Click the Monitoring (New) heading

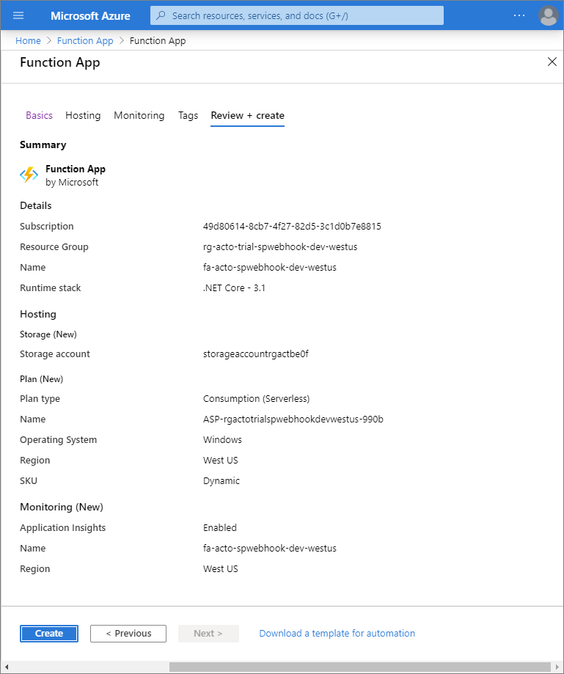click(62, 508)
